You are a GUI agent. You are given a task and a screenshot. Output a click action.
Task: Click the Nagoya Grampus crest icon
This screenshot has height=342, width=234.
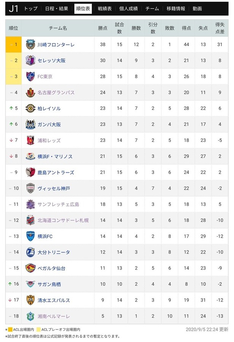(30, 93)
